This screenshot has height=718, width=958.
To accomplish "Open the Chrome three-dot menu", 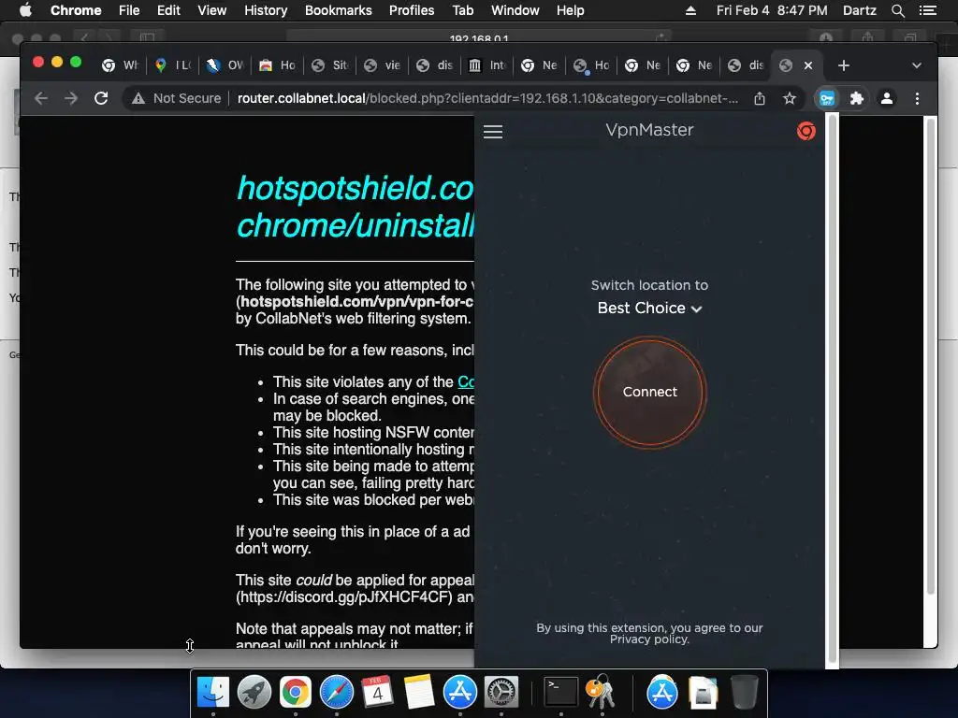I will click(x=917, y=98).
